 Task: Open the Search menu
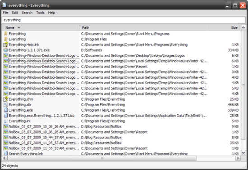pos(27,13)
